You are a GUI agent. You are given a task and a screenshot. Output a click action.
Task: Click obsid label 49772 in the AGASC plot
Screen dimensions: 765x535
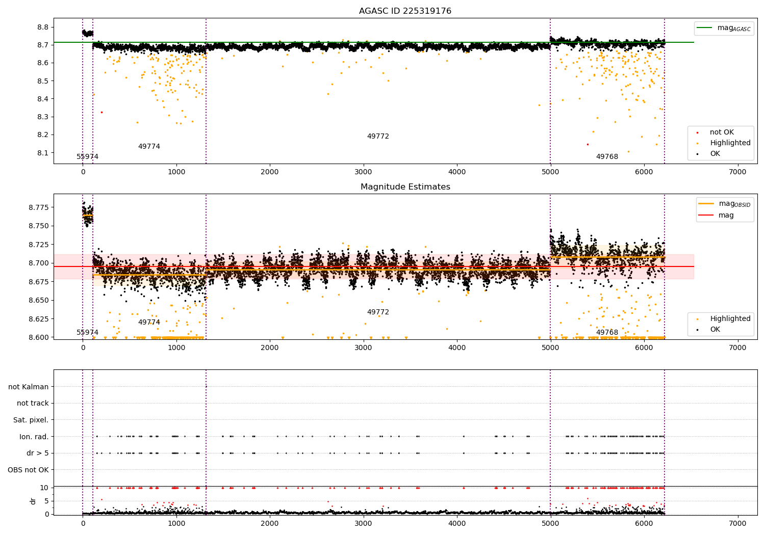pyautogui.click(x=378, y=137)
